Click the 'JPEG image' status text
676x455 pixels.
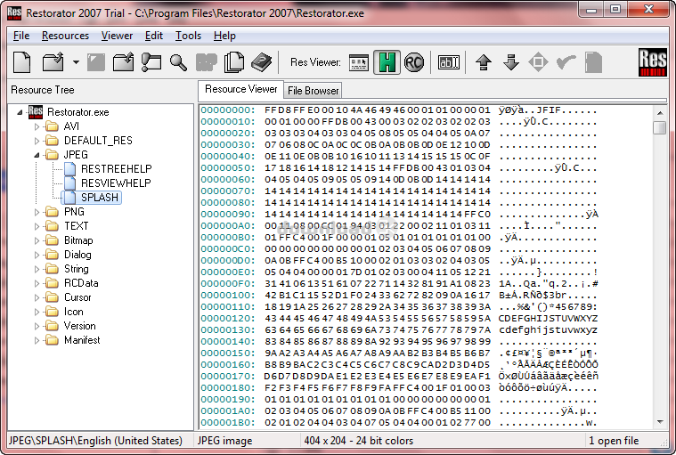point(224,441)
